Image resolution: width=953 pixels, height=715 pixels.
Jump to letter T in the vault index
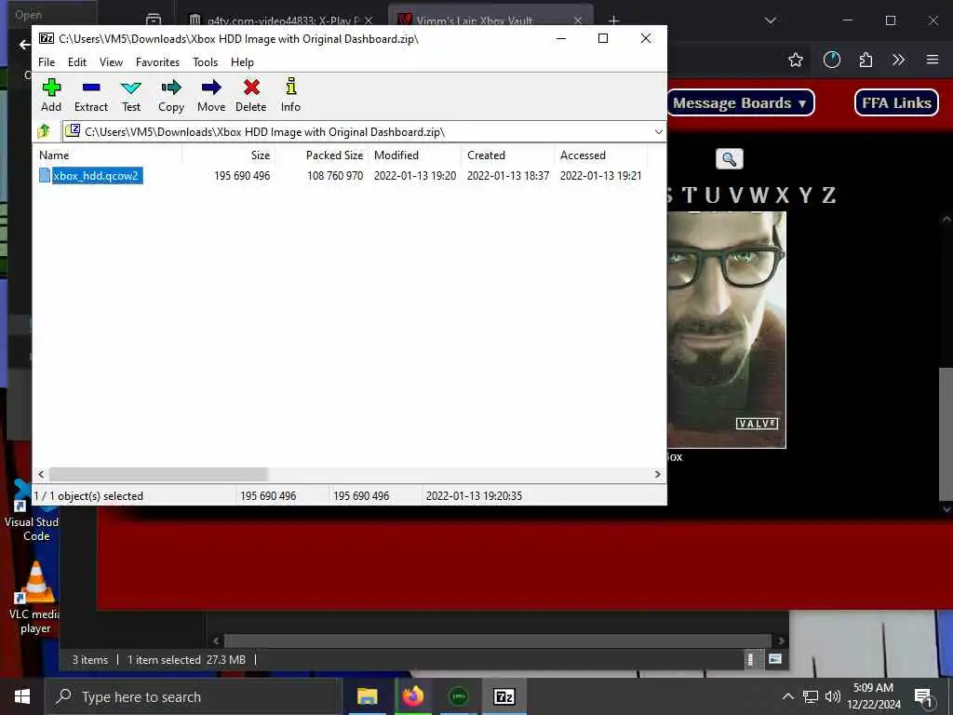[690, 196]
